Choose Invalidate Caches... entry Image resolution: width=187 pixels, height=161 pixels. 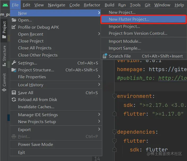(56, 107)
